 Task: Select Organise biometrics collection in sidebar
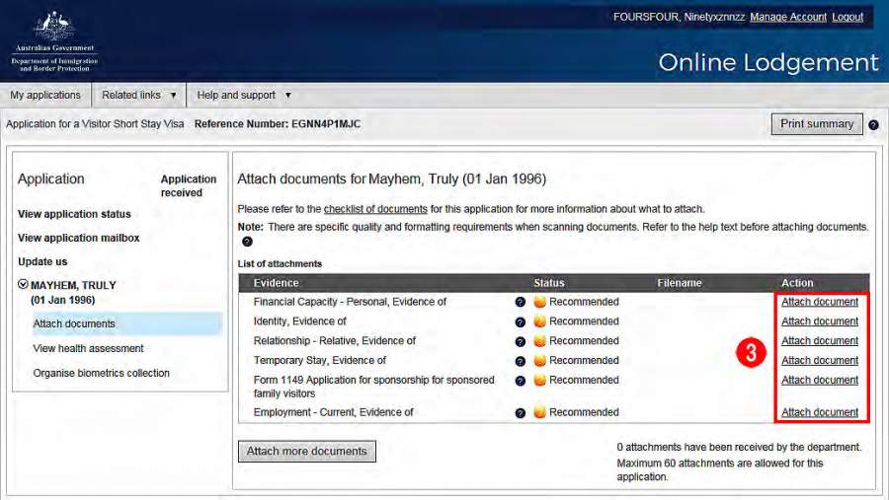[x=101, y=373]
